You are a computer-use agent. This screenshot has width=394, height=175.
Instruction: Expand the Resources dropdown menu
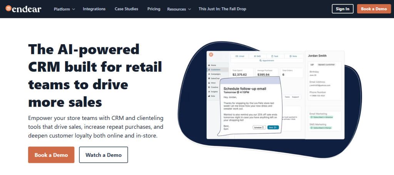coord(179,9)
